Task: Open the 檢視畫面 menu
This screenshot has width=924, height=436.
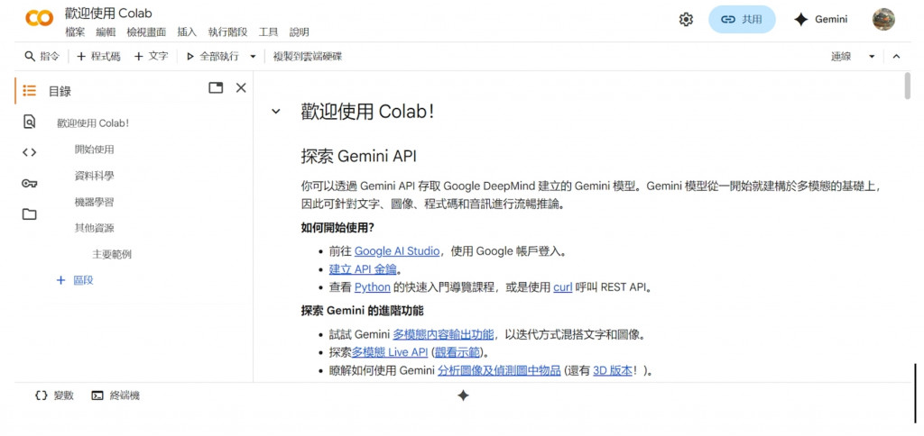Action: pos(147,32)
